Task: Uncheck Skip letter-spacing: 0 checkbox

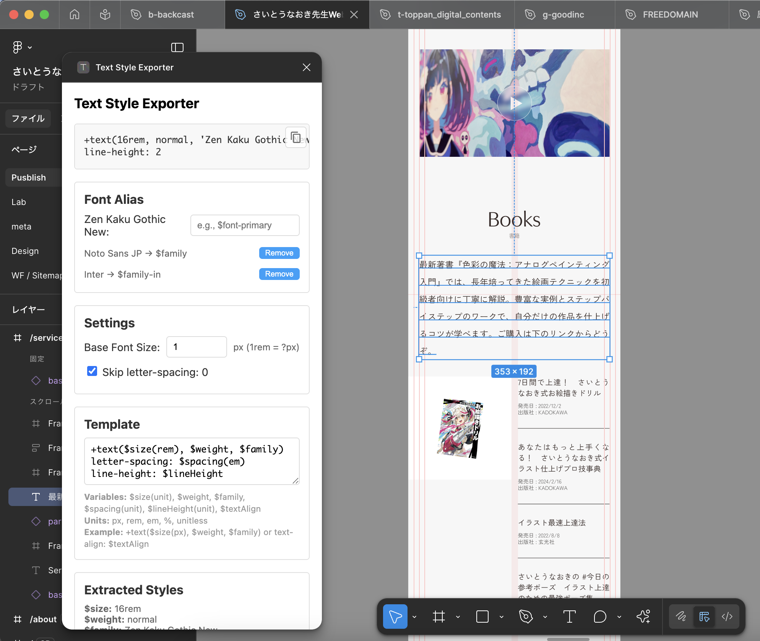Action: 92,371
